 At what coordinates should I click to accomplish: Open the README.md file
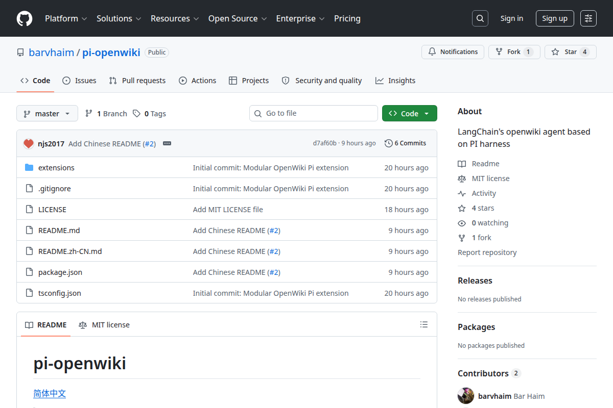pyautogui.click(x=59, y=231)
